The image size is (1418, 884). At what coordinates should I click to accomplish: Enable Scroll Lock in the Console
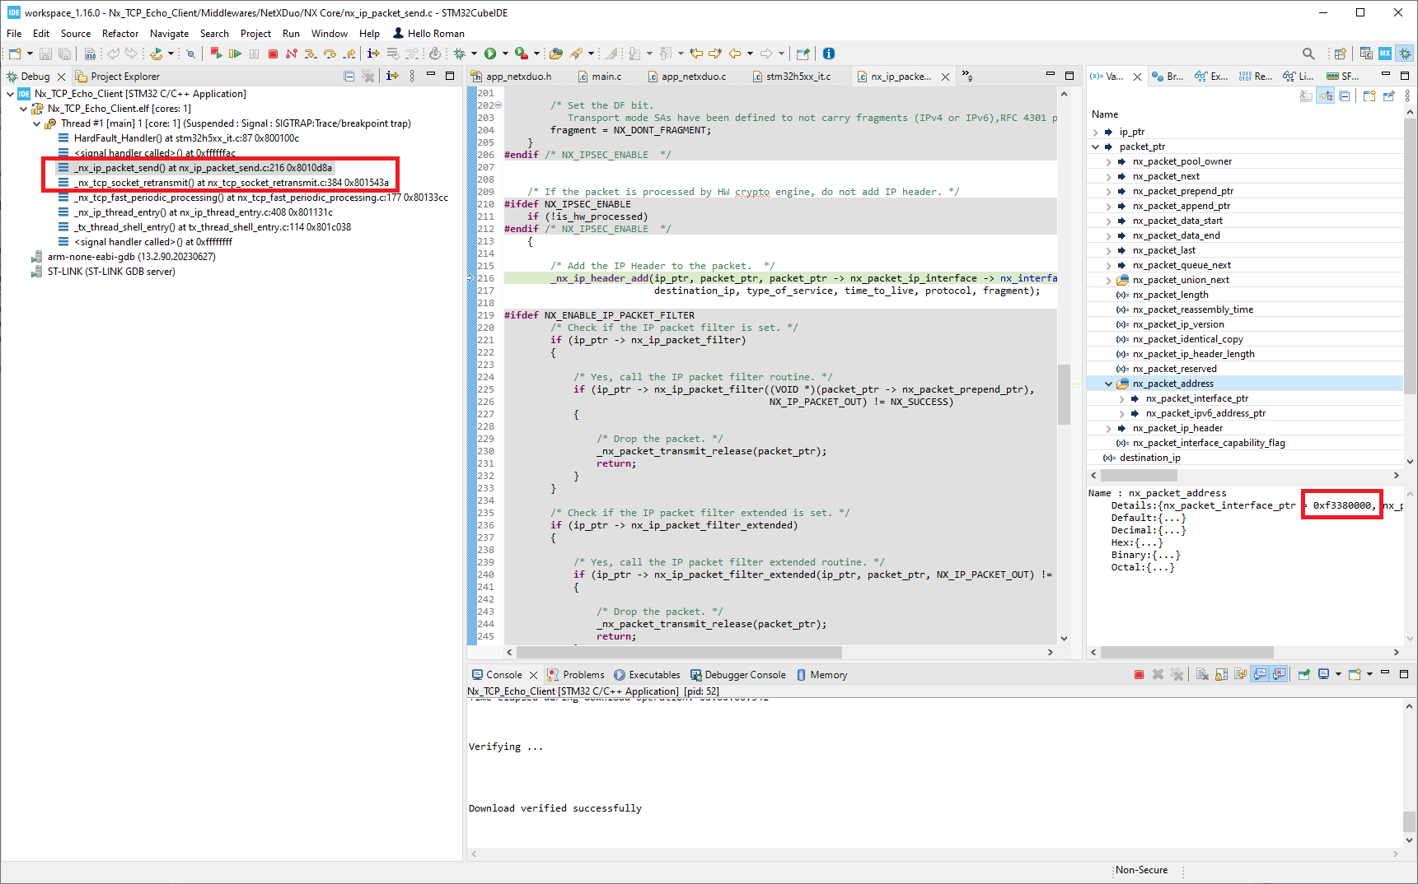(x=1220, y=674)
